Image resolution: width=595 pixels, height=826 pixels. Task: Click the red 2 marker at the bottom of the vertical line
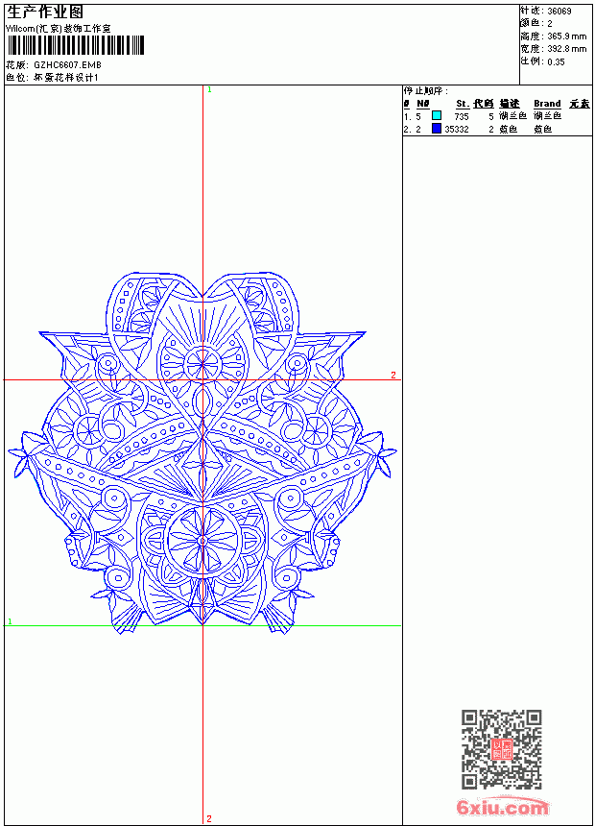coord(209,818)
